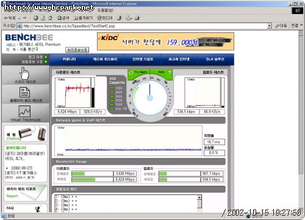Click the 534.5 kbps upload result box
This screenshot has width=305, height=220.
(x=186, y=112)
